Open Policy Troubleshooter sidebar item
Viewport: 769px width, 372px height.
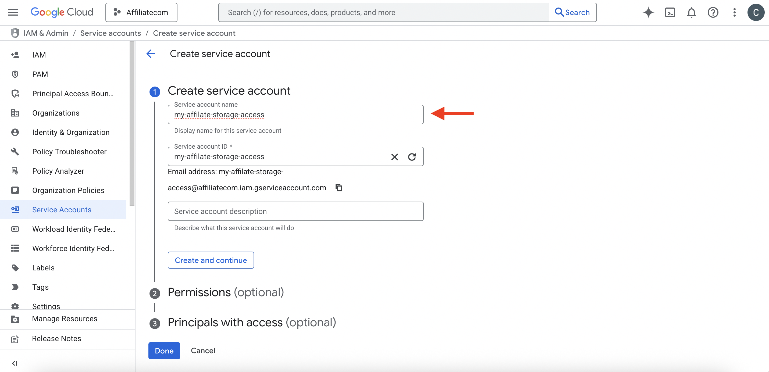tap(63, 152)
